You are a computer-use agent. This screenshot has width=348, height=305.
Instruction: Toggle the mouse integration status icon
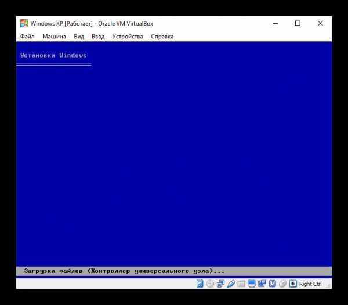tap(282, 284)
